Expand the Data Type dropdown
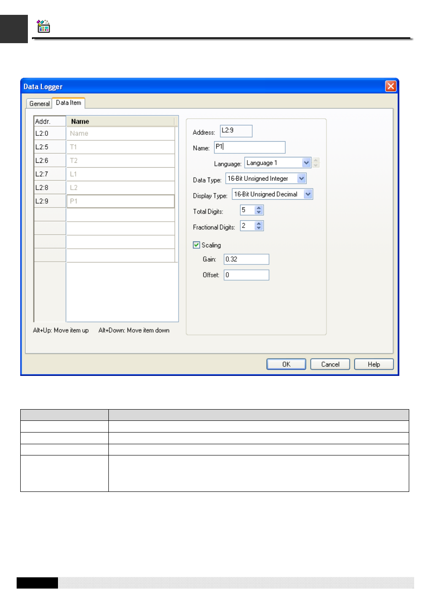Screen dimensions: 429x607 pyautogui.click(x=302, y=179)
